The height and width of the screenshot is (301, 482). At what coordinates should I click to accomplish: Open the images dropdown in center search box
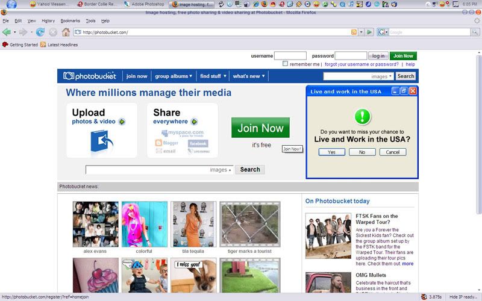click(221, 170)
